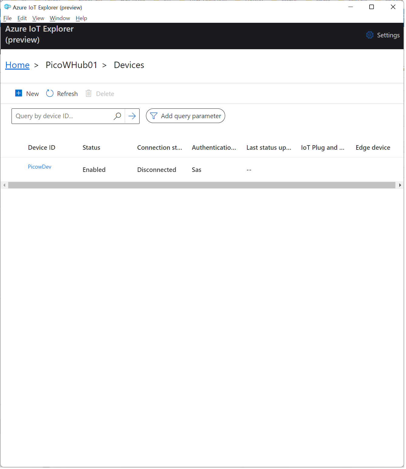Click the PicoWHub01 breadcrumb text
Image resolution: width=406 pixels, height=469 pixels.
coord(72,65)
